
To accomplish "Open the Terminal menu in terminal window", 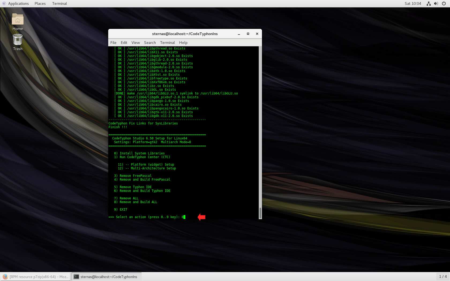I will coord(167,43).
